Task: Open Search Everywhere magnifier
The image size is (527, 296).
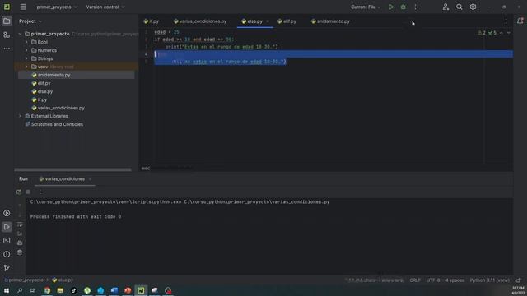Action: [x=459, y=7]
